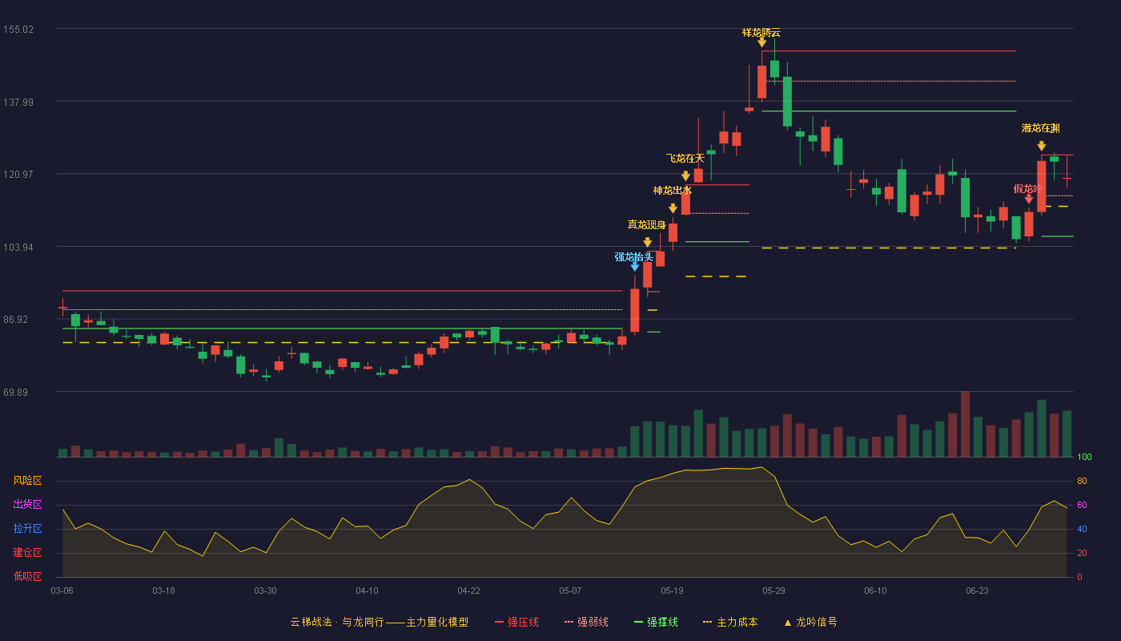This screenshot has height=641, width=1121.
Task: Toggle the 龙吟信号 legend series
Action: (x=810, y=622)
